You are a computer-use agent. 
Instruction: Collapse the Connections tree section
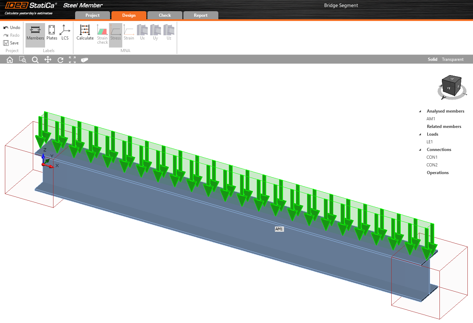click(x=420, y=150)
